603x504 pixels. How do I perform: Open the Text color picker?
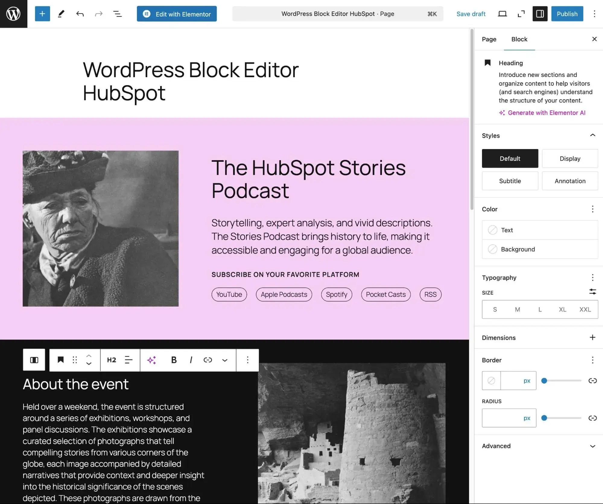[540, 230]
